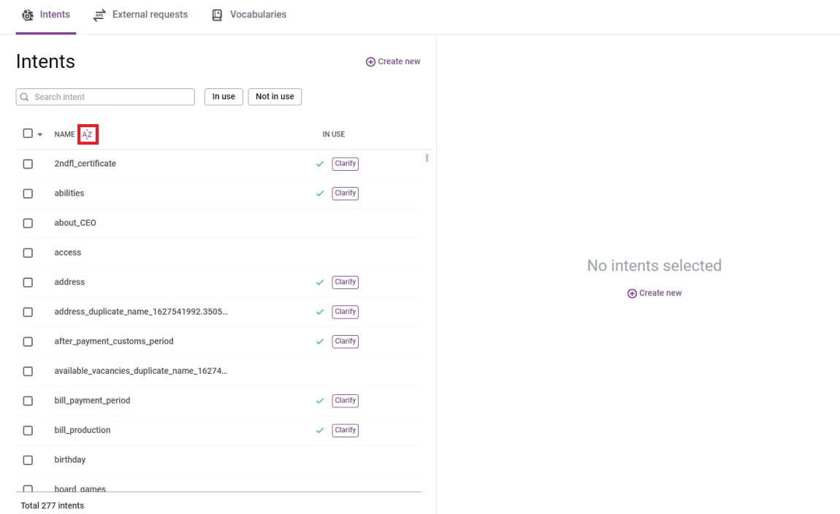Toggle the select-all checkbox in the header

pyautogui.click(x=28, y=134)
